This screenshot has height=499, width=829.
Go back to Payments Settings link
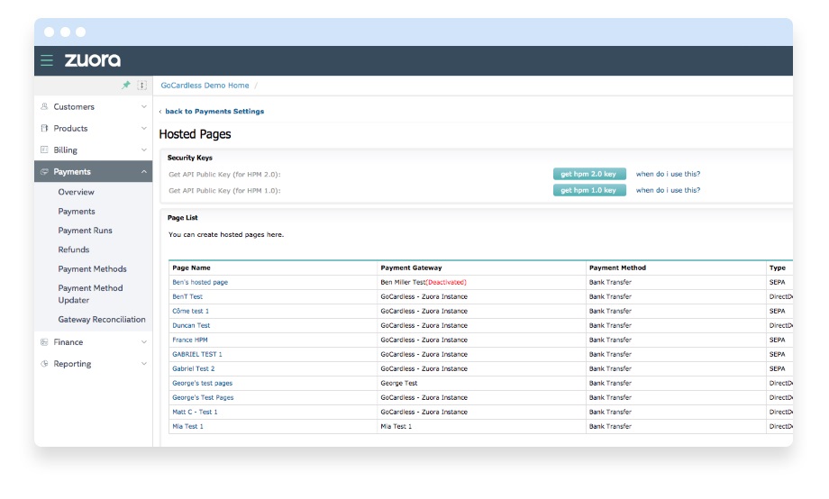[214, 112]
